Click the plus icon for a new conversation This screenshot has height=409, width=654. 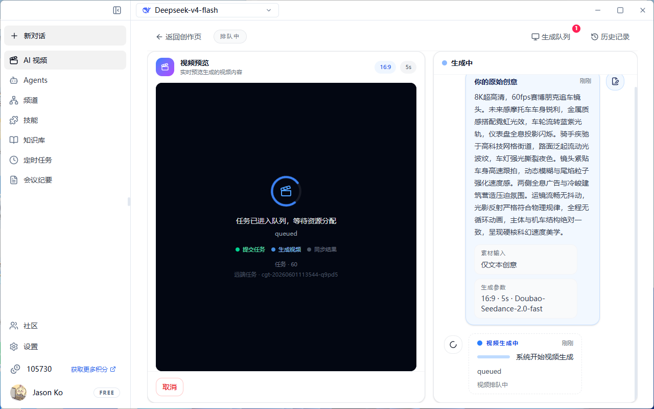coord(14,36)
